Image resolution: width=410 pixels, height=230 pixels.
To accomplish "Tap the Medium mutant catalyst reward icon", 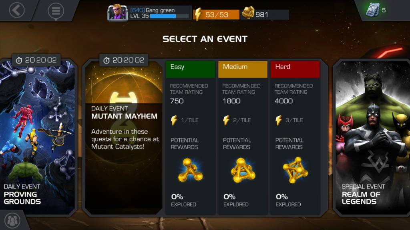I will pos(243,170).
